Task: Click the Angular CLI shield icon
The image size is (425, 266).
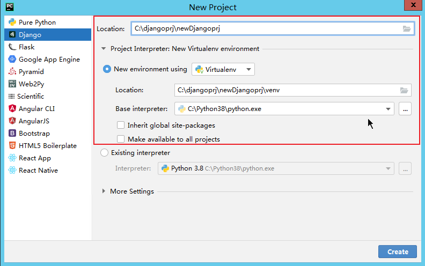Action: click(x=12, y=108)
